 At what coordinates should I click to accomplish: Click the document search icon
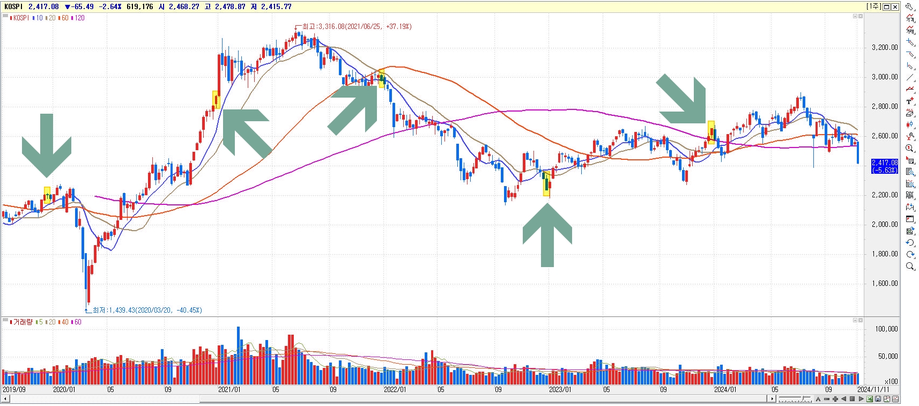(x=910, y=171)
